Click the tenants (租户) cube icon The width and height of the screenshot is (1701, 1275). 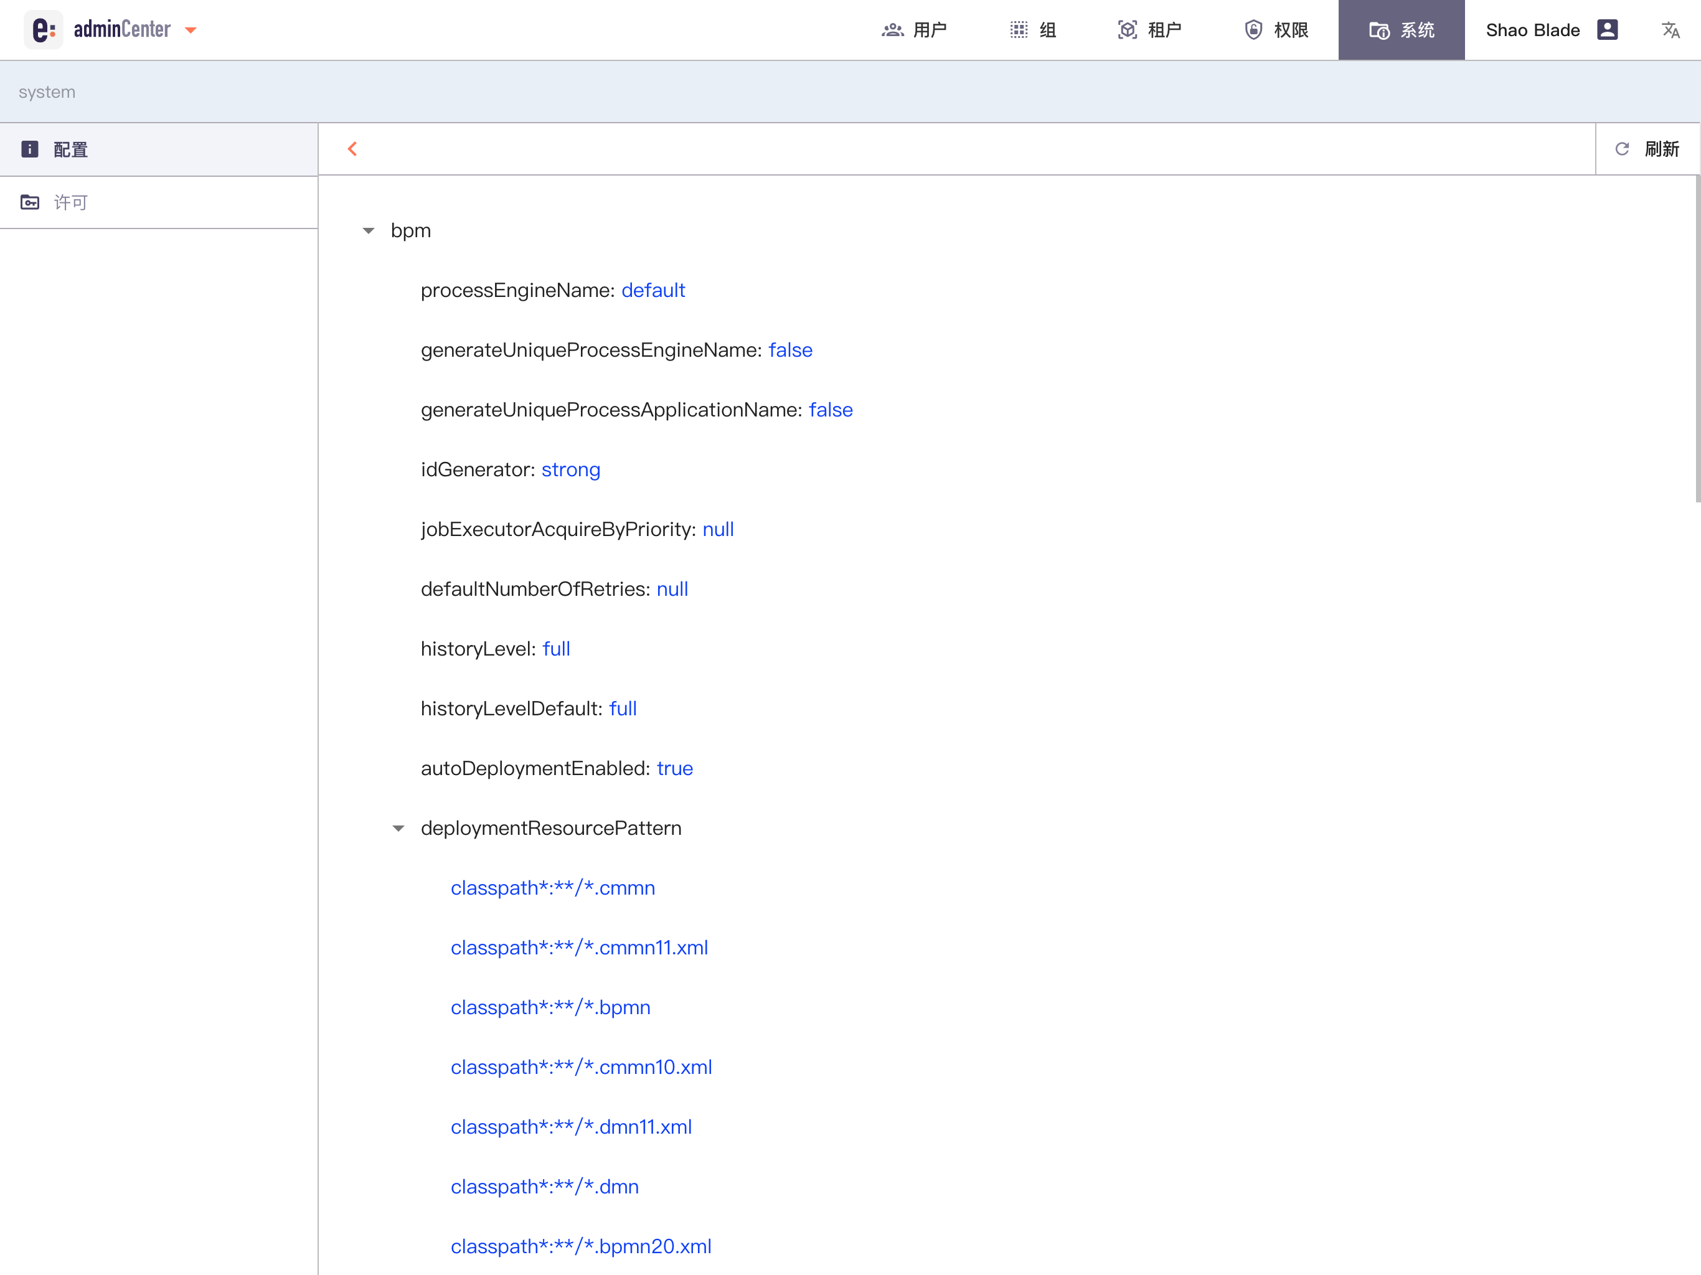pos(1126,30)
